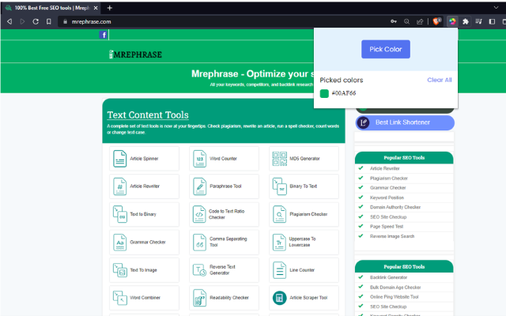Click the share page icon in address bar
This screenshot has height=316, width=506.
pyautogui.click(x=420, y=21)
